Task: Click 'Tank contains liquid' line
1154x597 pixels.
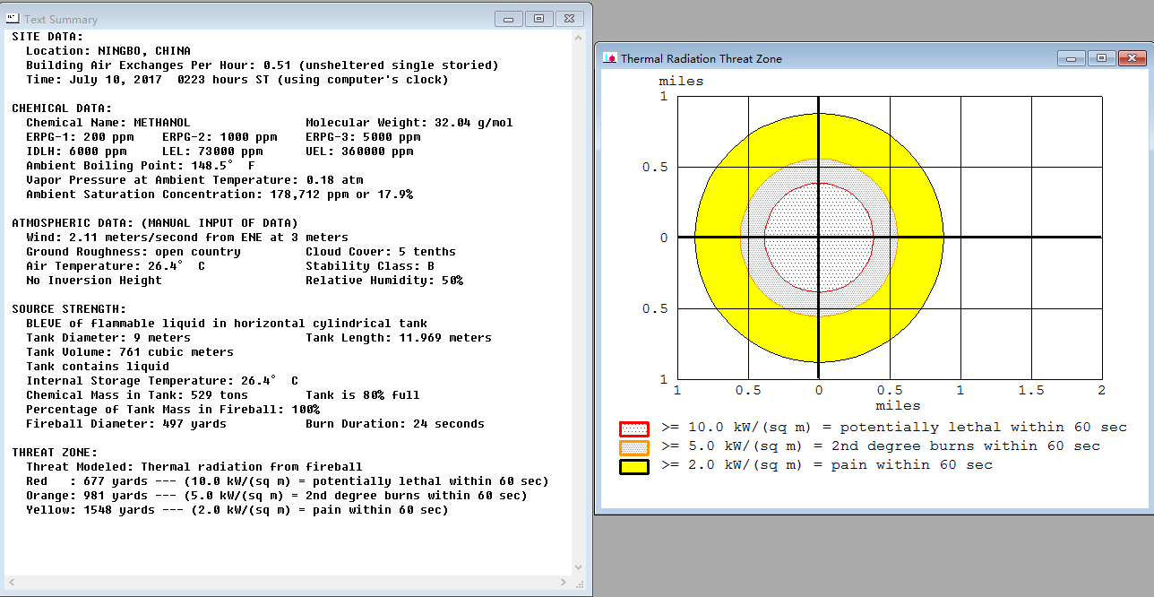Action: pos(98,367)
